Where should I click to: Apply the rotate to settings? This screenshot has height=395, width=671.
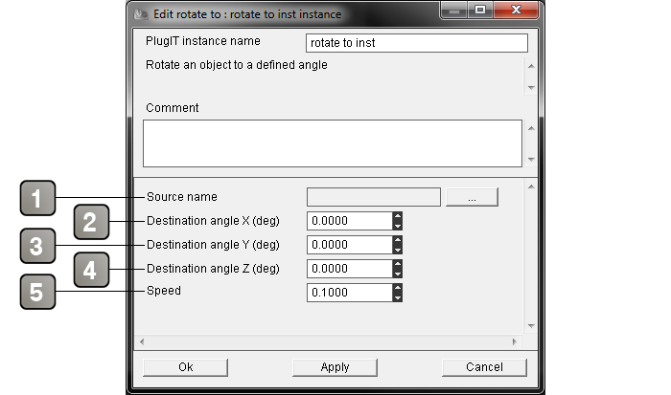tap(335, 367)
